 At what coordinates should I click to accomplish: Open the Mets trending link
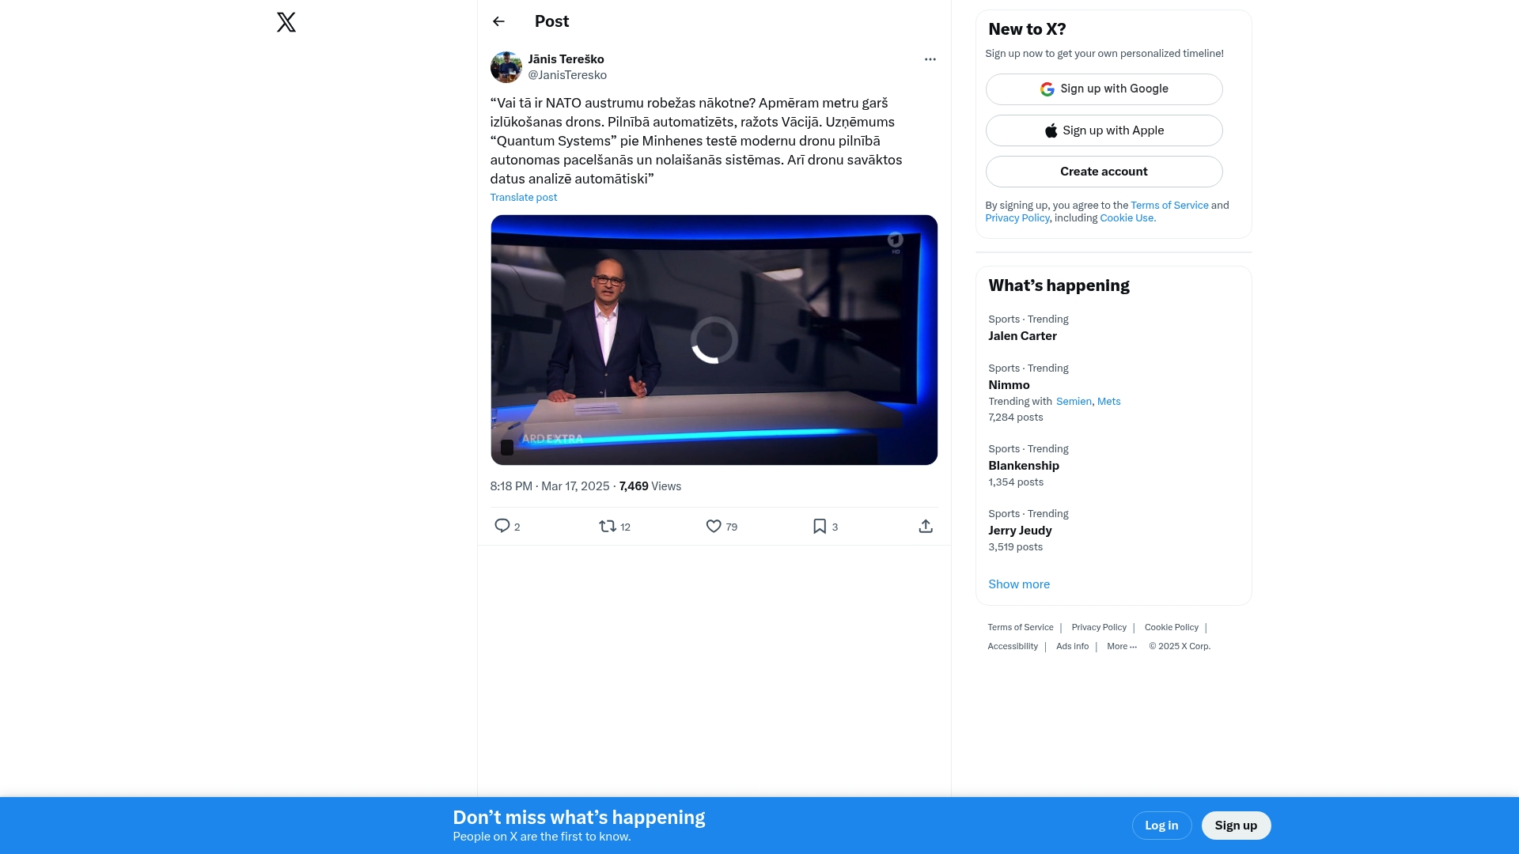pyautogui.click(x=1108, y=402)
